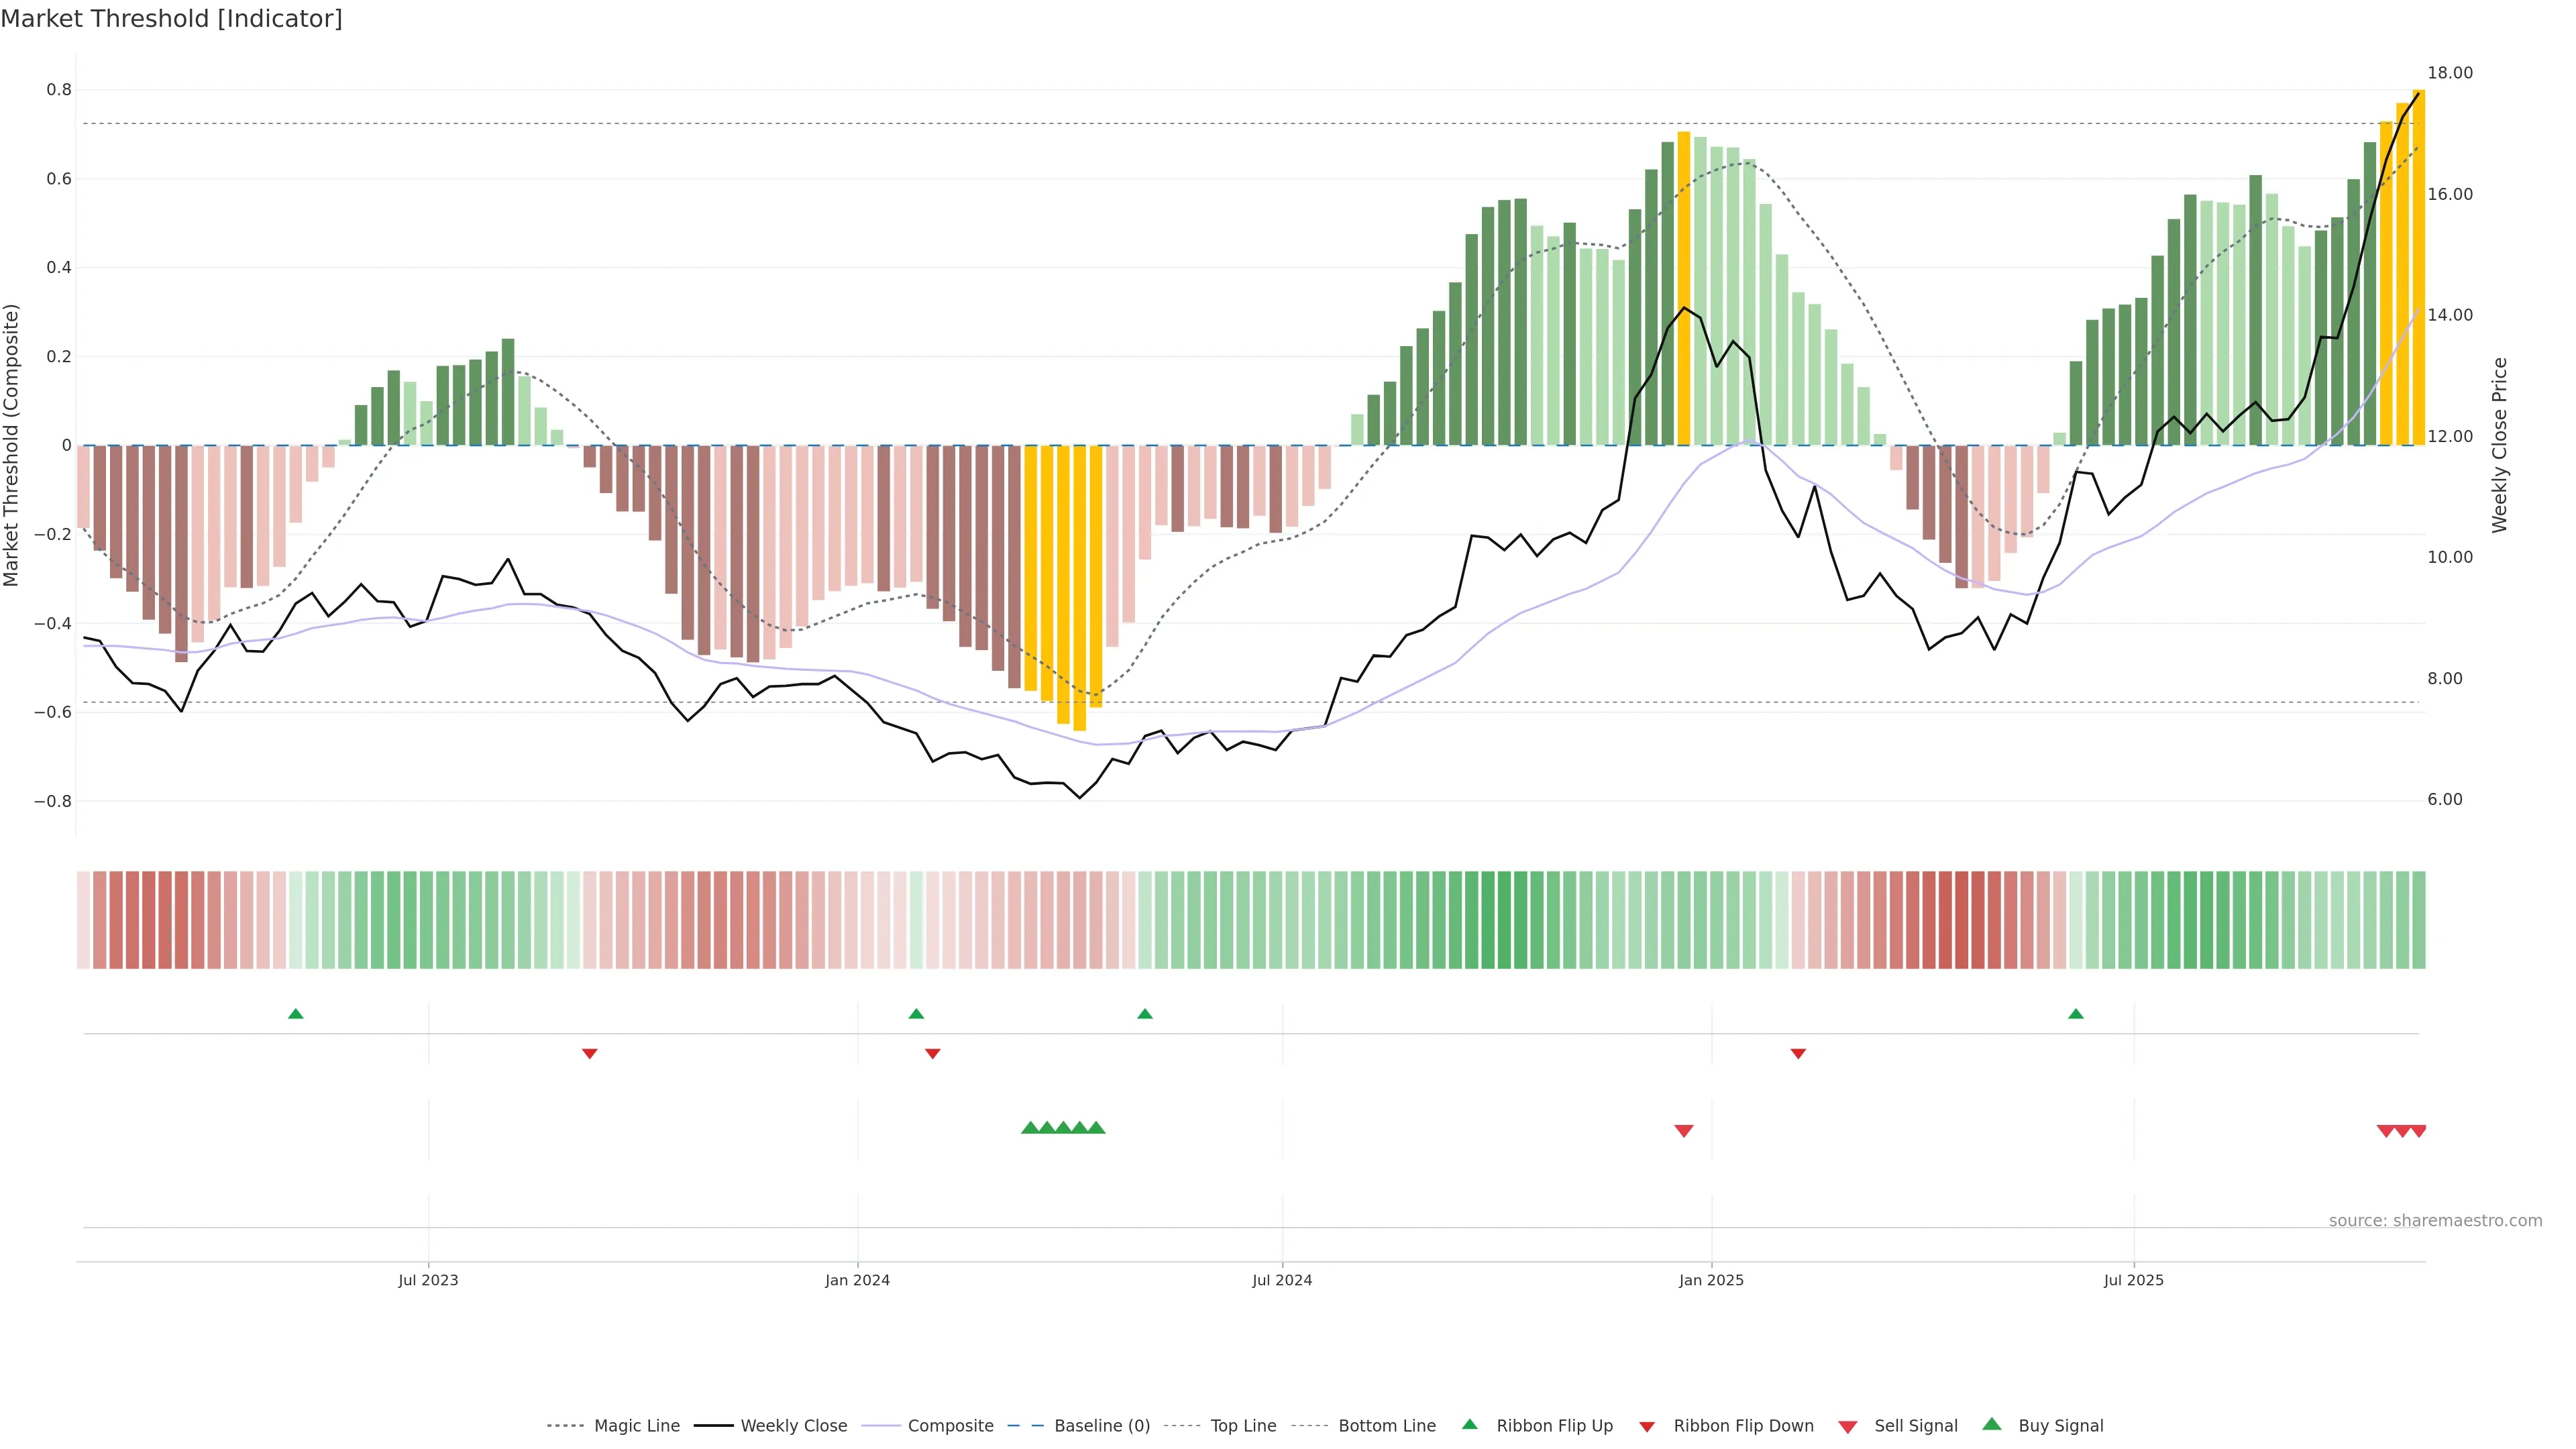Click Ribbon Flip Up legend triangle icon
Screen dimensions: 2576x1449
tap(1469, 1424)
